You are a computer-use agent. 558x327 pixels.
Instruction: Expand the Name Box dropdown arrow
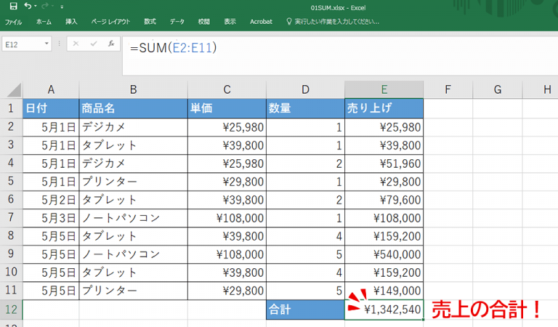[46, 44]
